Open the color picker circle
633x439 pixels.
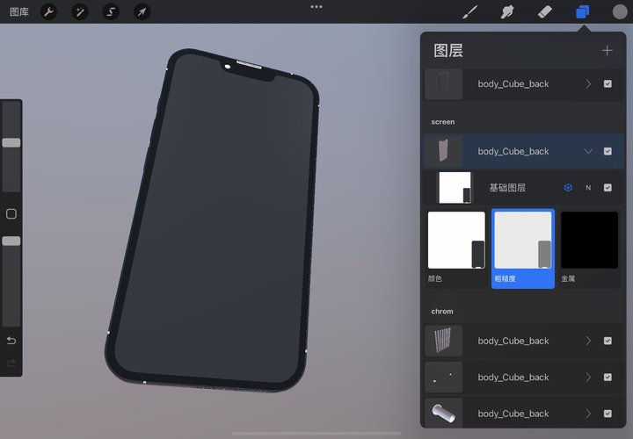coord(620,11)
